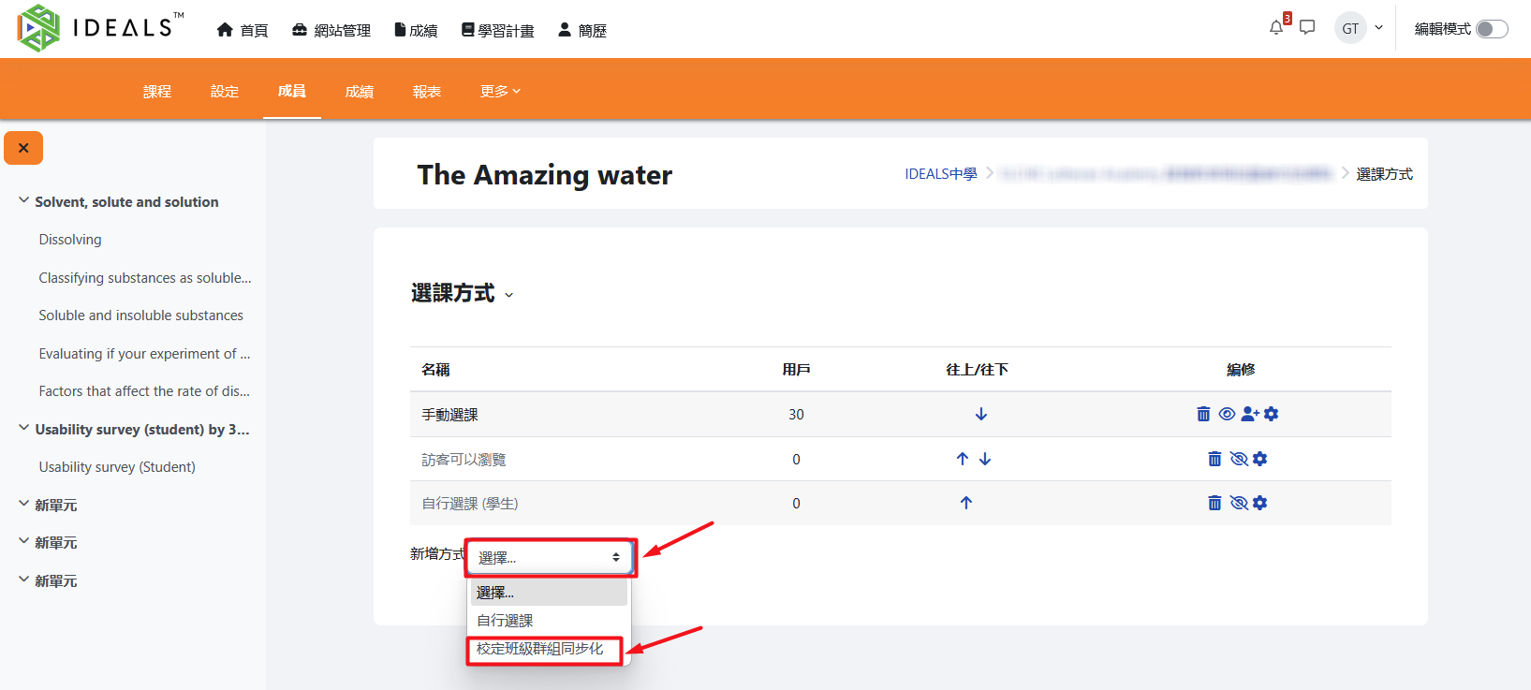1531x690 pixels.
Task: Open the messages chat bubble icon
Action: (x=1307, y=28)
